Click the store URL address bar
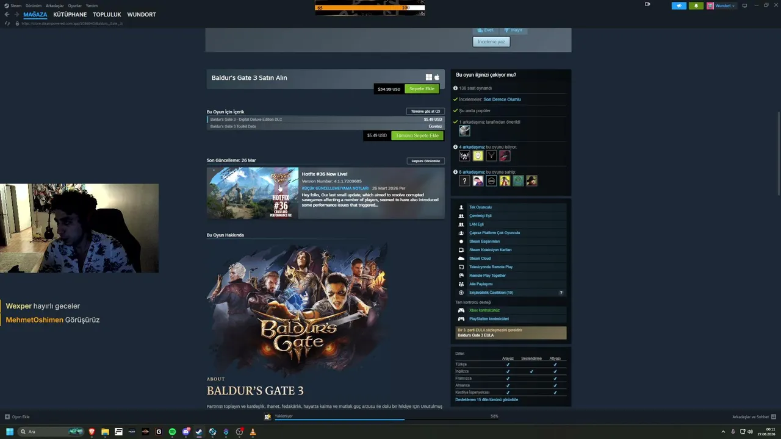The width and height of the screenshot is (781, 439). (72, 23)
